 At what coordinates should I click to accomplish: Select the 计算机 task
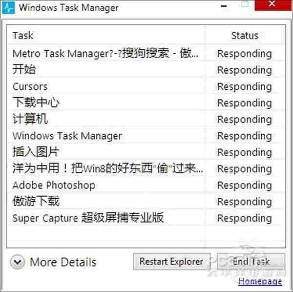pyautogui.click(x=30, y=119)
